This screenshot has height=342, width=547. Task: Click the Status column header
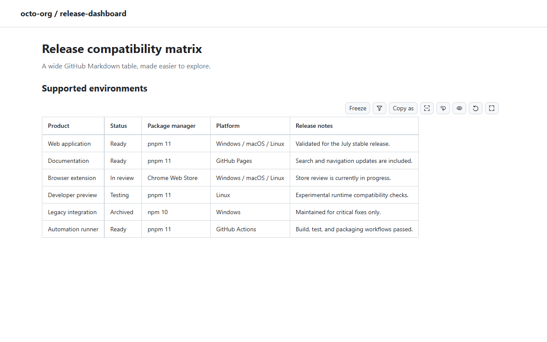123,126
